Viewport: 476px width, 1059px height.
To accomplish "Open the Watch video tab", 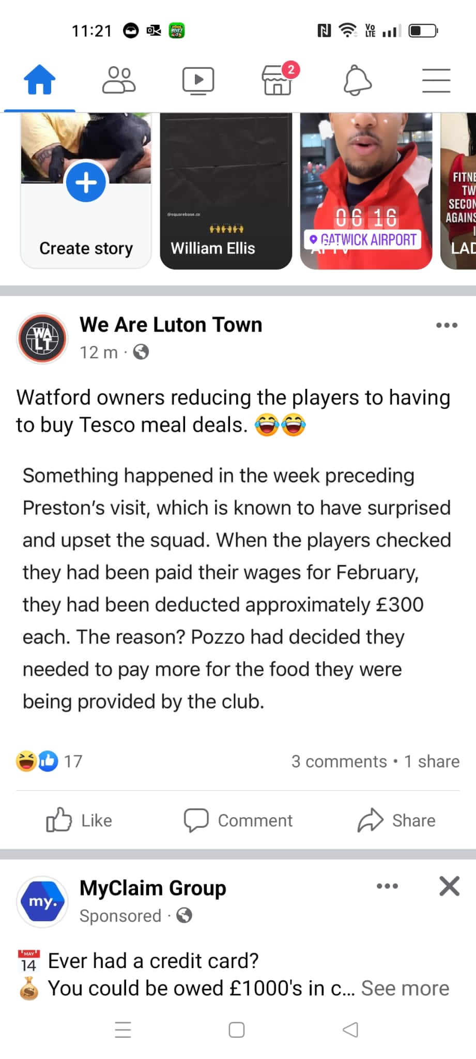I will tap(198, 81).
